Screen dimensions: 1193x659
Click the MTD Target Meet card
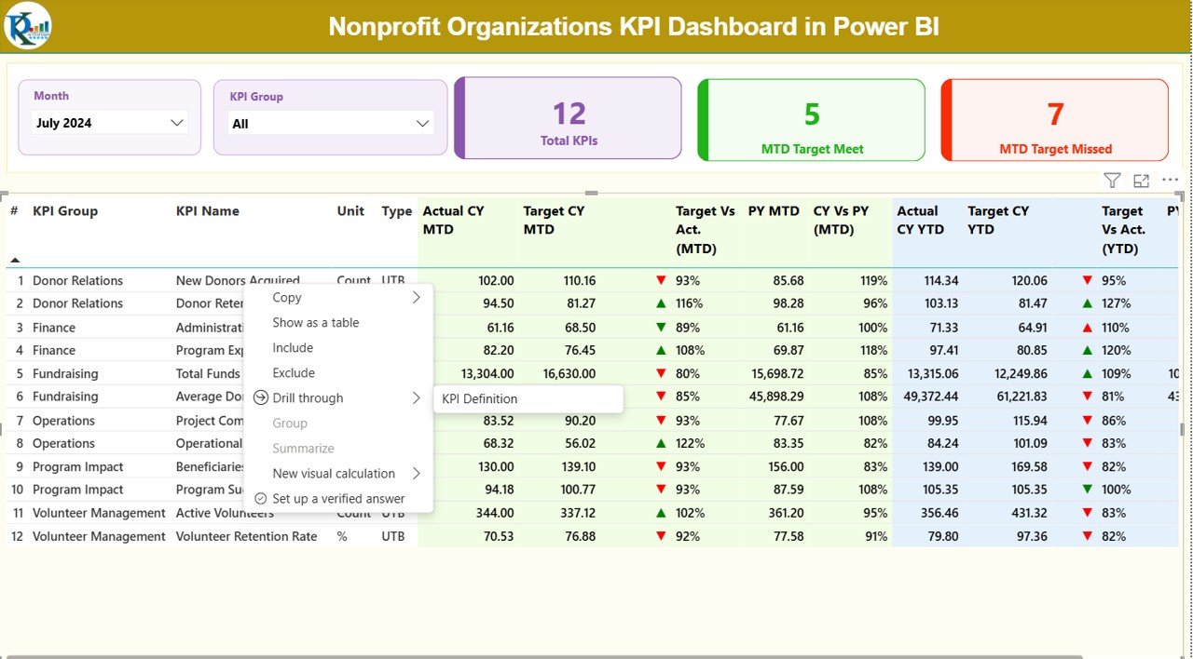point(810,119)
